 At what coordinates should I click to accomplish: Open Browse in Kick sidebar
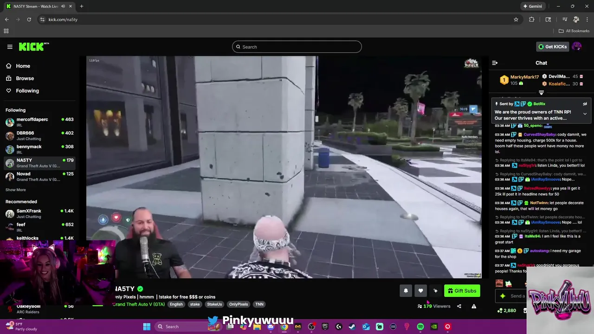(x=20, y=78)
